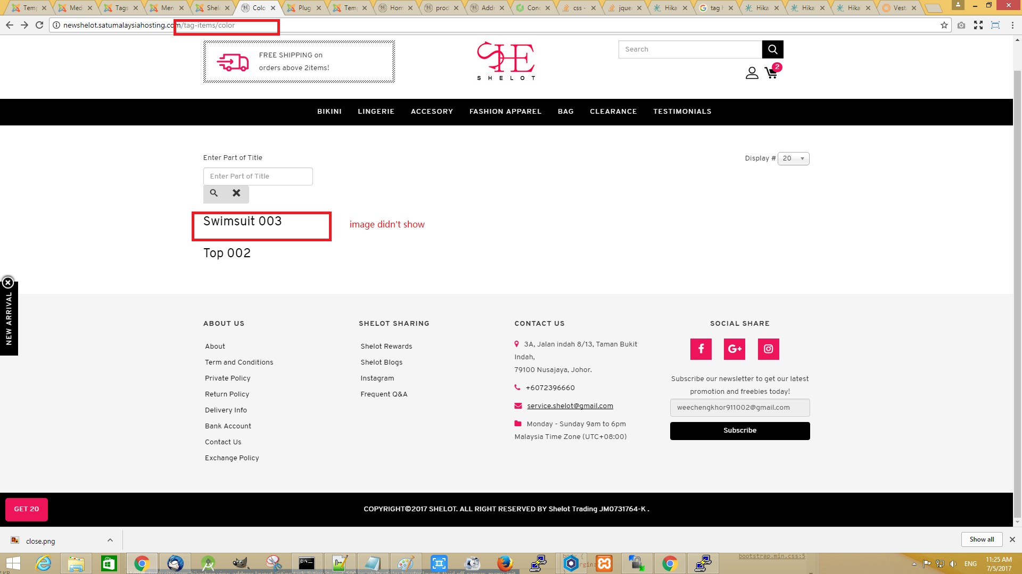Open the About footer link

click(x=215, y=347)
